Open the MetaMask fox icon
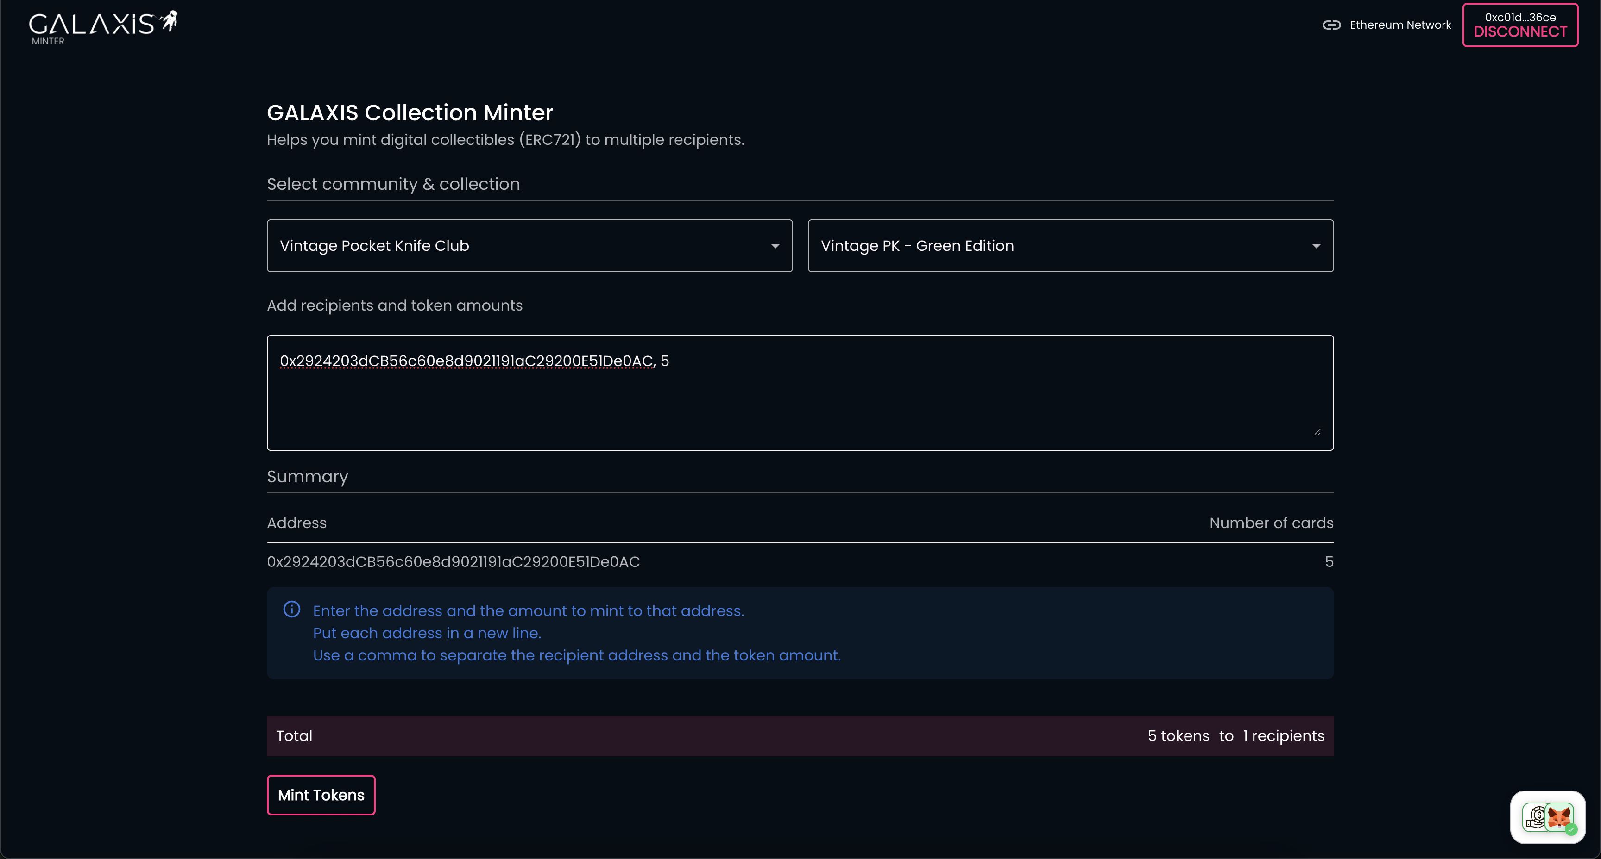Viewport: 1601px width, 859px height. tap(1559, 817)
